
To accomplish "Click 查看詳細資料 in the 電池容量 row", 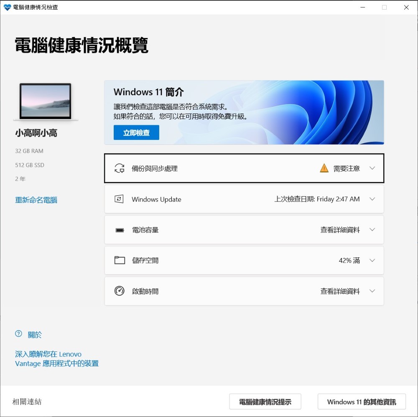I will [x=340, y=230].
